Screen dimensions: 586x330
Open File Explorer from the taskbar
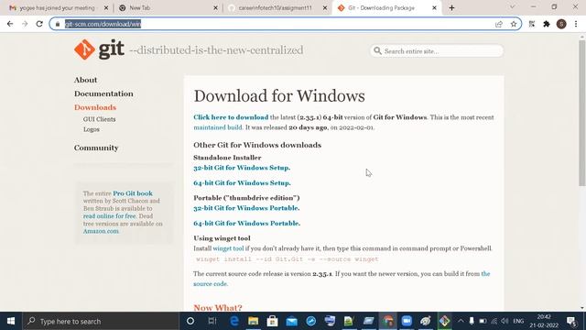point(253,321)
